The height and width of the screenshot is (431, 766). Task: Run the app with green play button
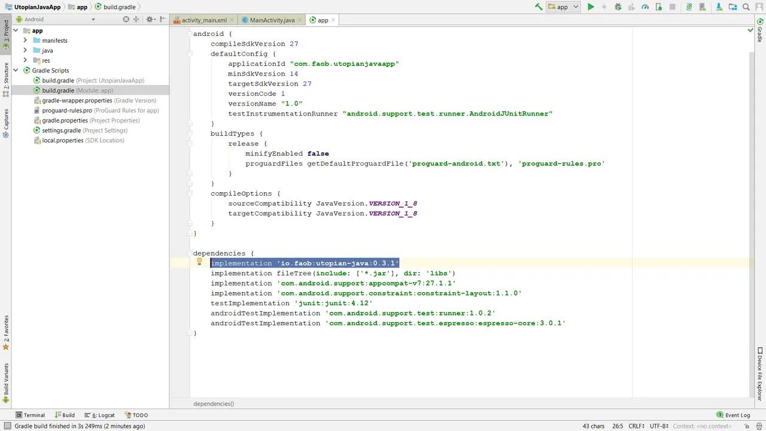(x=591, y=7)
